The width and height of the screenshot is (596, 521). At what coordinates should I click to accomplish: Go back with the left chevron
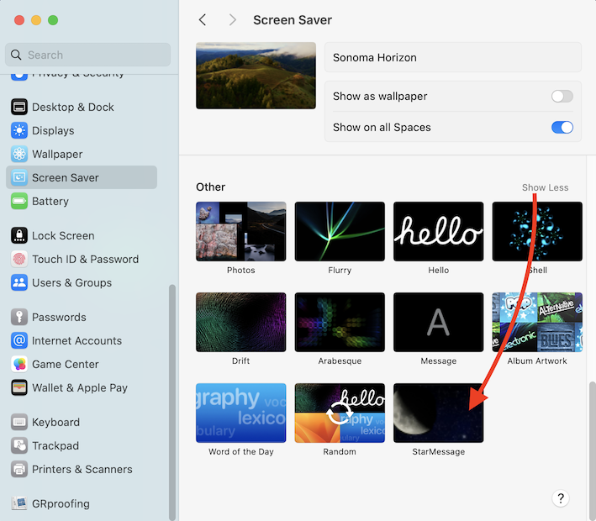point(203,20)
